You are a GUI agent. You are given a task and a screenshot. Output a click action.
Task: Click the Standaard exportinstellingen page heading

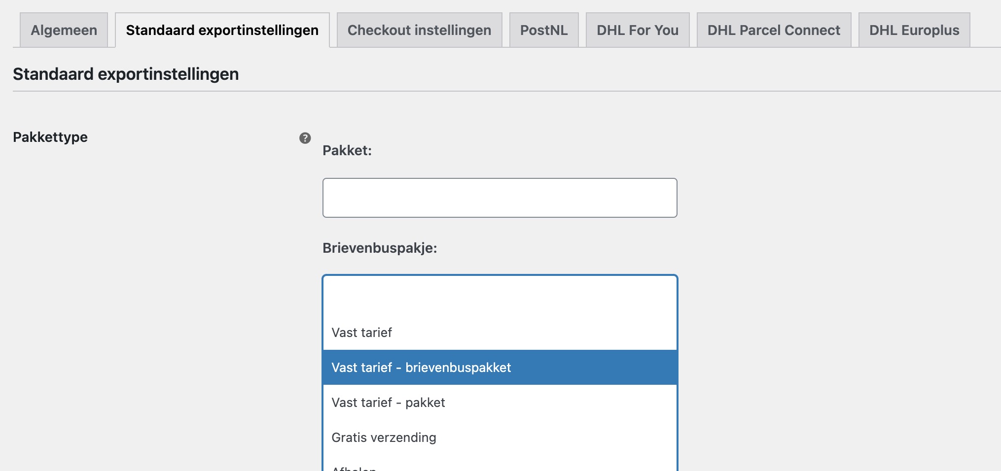pos(125,74)
